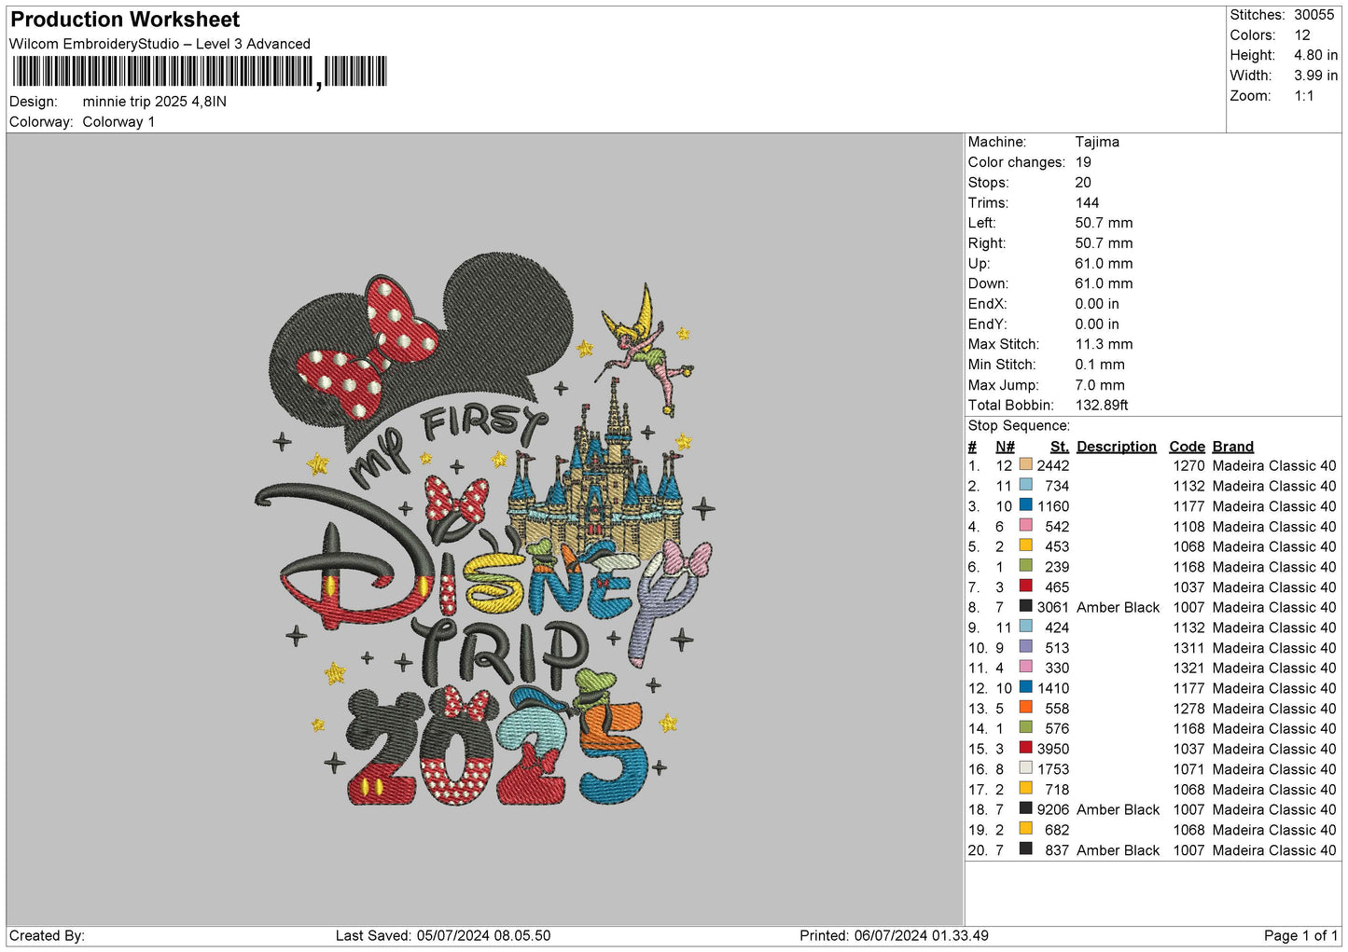1348x952 pixels.
Task: Click thread code 1321
Action: [1189, 668]
